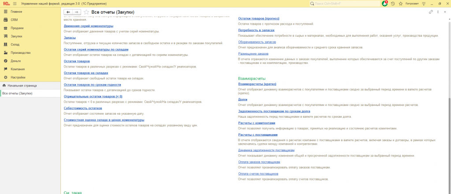451x194 pixels.
Task: Focus the search field Поиск
Action: tap(345, 4)
